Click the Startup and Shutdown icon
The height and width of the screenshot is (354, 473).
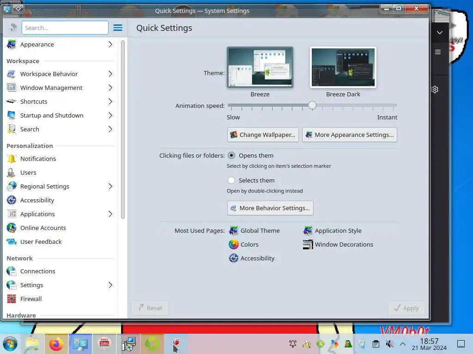point(12,116)
